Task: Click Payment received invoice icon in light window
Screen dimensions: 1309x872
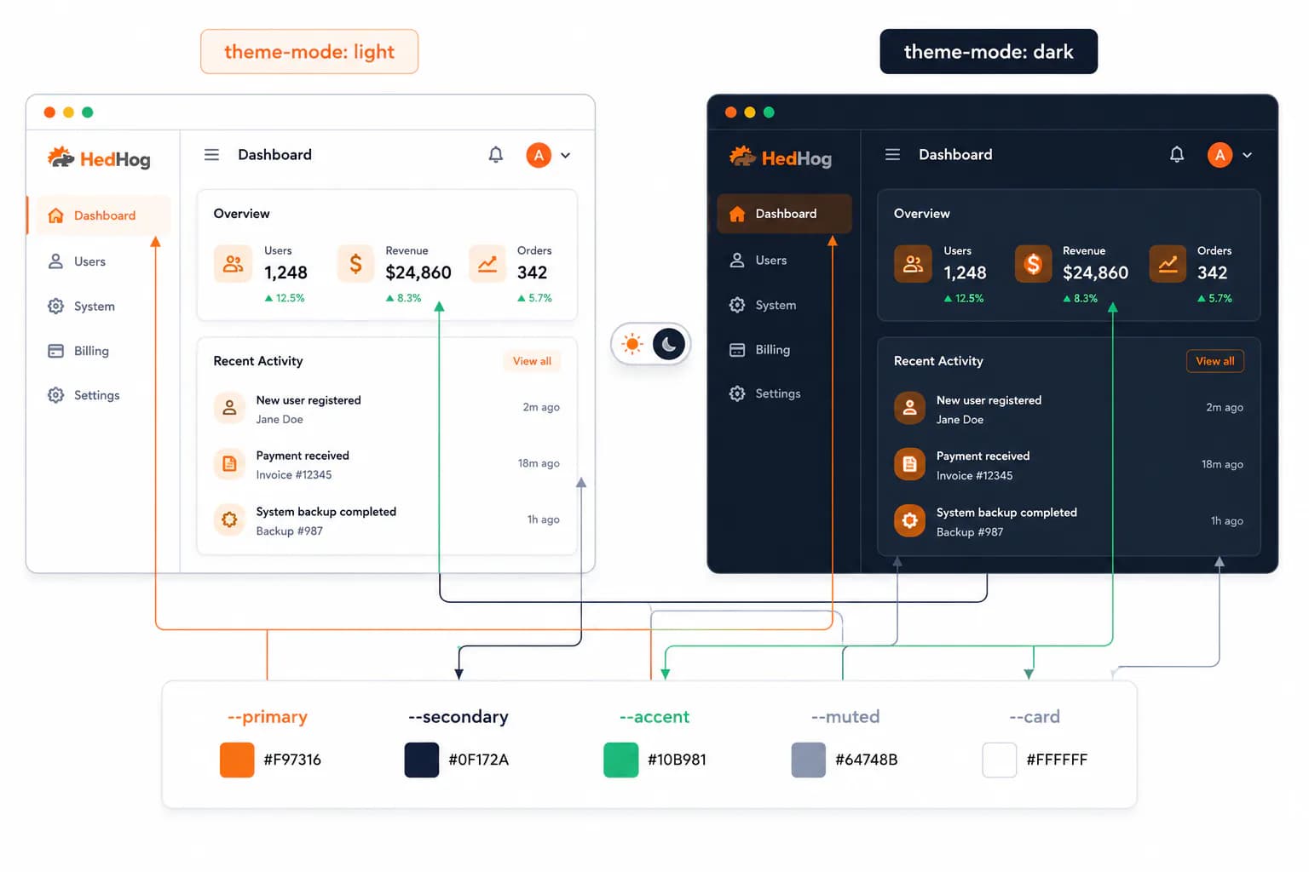Action: pos(229,464)
